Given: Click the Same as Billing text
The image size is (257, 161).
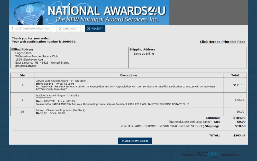Looking at the screenshot, I should pyautogui.click(x=144, y=54).
